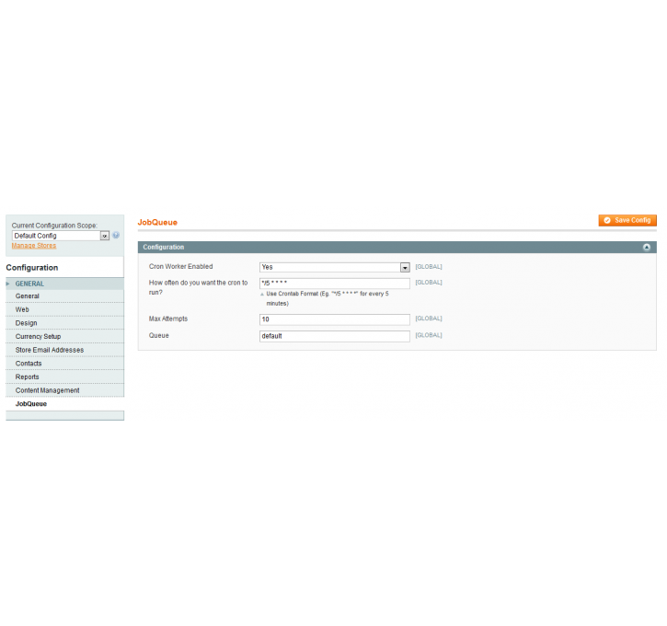Open Design settings in sidebar
This screenshot has height=626, width=667.
pos(64,323)
